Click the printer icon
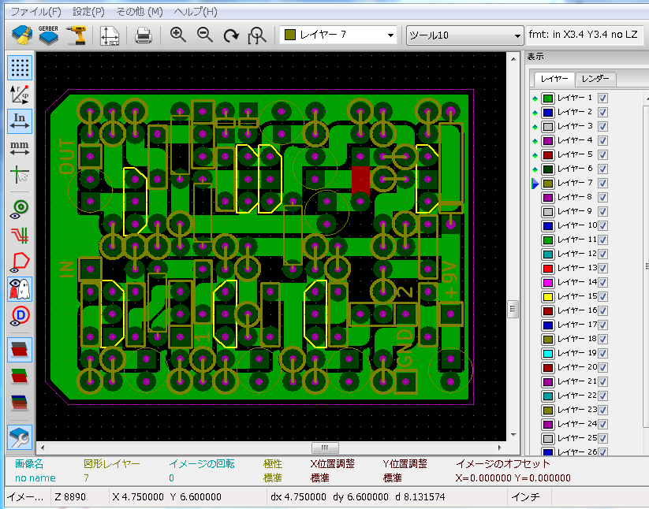649x509 pixels. 144,35
